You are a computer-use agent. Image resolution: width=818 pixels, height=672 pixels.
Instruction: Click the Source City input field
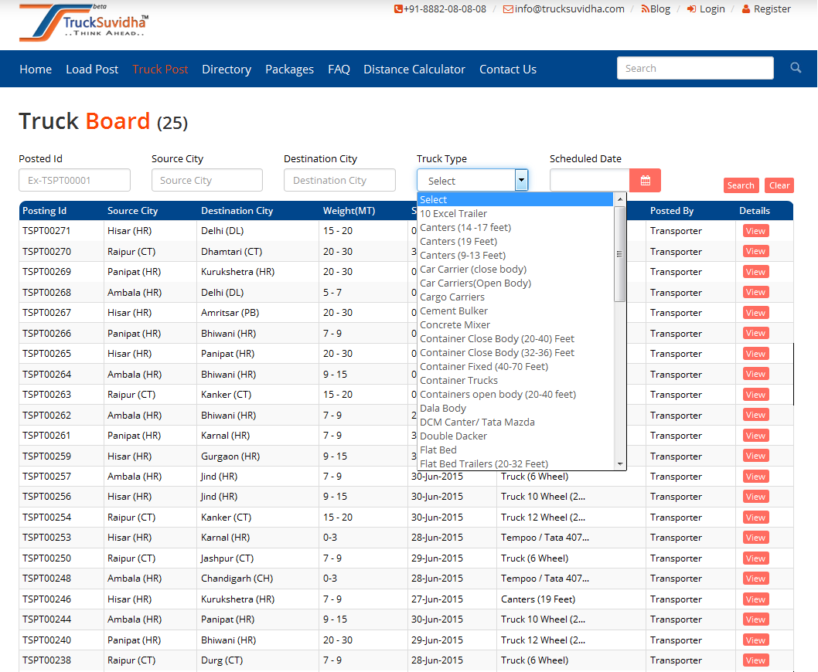click(x=207, y=181)
